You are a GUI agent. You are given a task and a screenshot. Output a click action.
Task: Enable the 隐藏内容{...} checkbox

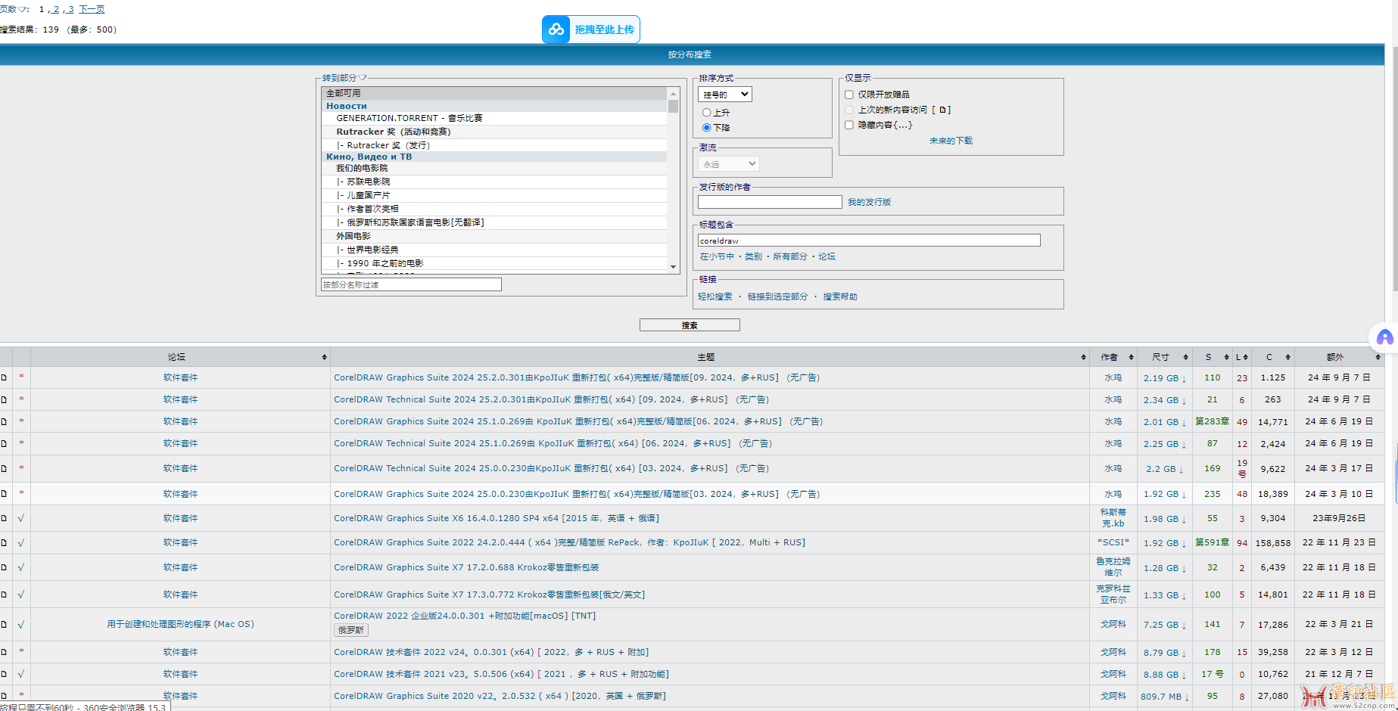tap(849, 125)
